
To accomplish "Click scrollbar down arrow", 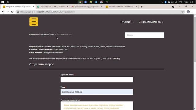I will [195, 109].
